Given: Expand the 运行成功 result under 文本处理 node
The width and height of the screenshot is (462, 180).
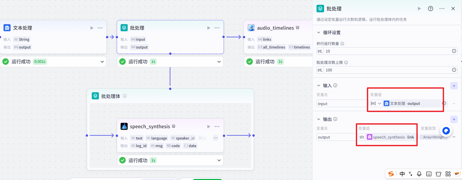Looking at the screenshot, I should pyautogui.click(x=102, y=62).
